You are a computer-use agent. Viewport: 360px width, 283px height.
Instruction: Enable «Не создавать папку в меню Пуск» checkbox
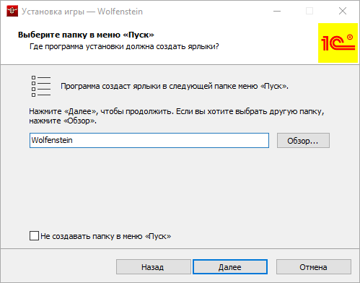click(34, 236)
